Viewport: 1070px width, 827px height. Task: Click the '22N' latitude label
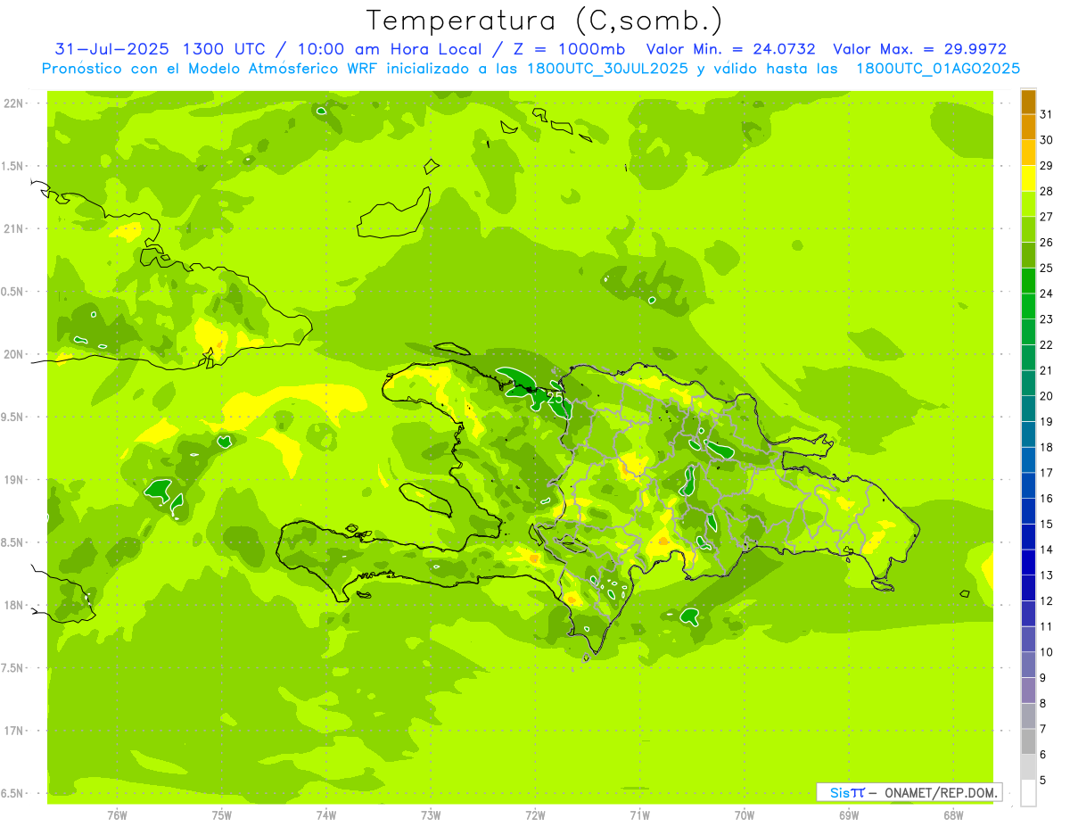click(12, 103)
